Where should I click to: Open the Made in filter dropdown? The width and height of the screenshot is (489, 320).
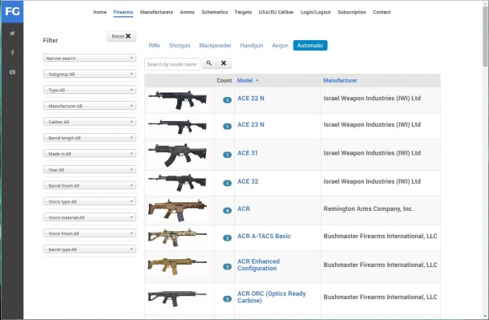[90, 153]
